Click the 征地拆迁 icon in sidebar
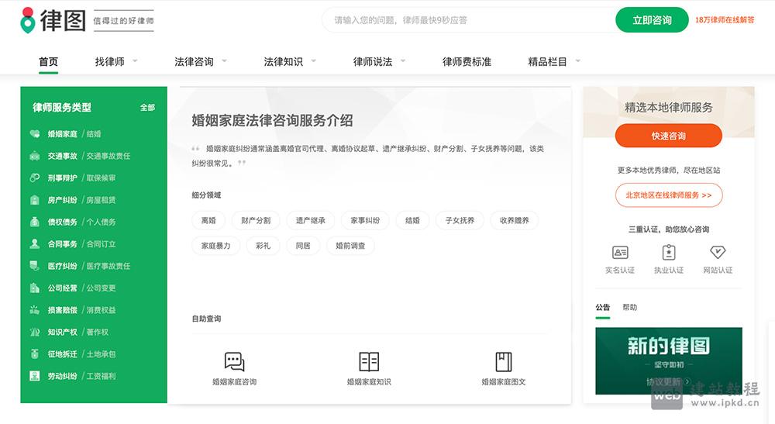The image size is (775, 424). click(x=35, y=353)
